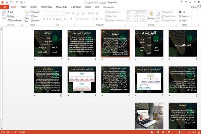The width and height of the screenshot is (201, 134).
Task: Open Shape Fill dropdown
Action: coord(167,12)
